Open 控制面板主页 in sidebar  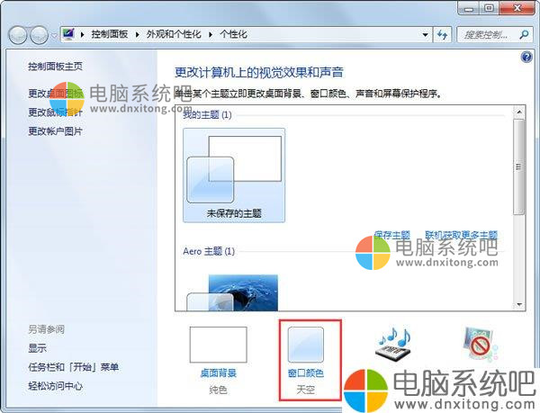[55, 66]
